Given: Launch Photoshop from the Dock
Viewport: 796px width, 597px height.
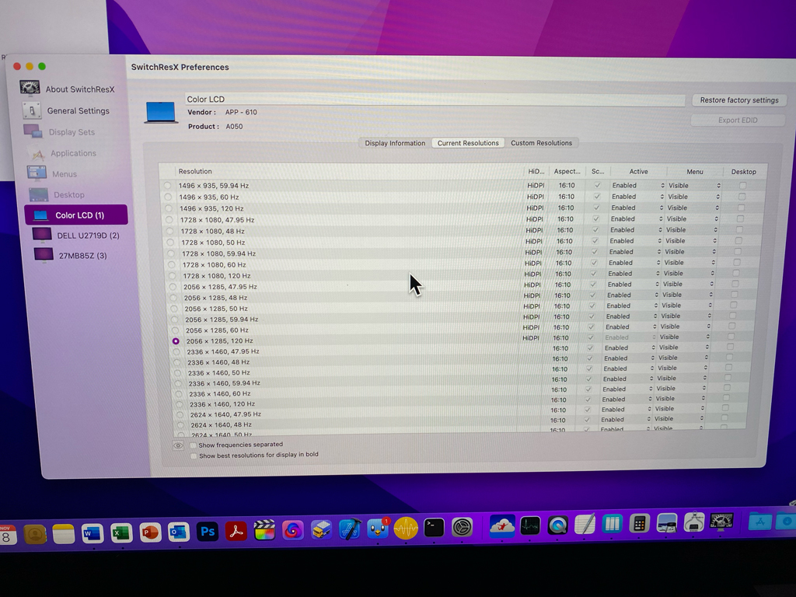Looking at the screenshot, I should click(208, 532).
